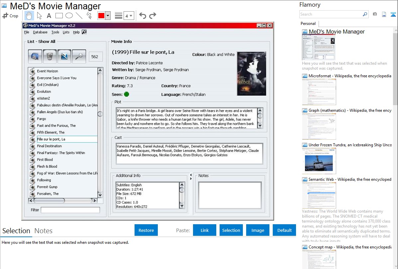Click the search icon beside Help menu
Image resolution: width=398 pixels, height=269 pixels.
pos(84,32)
